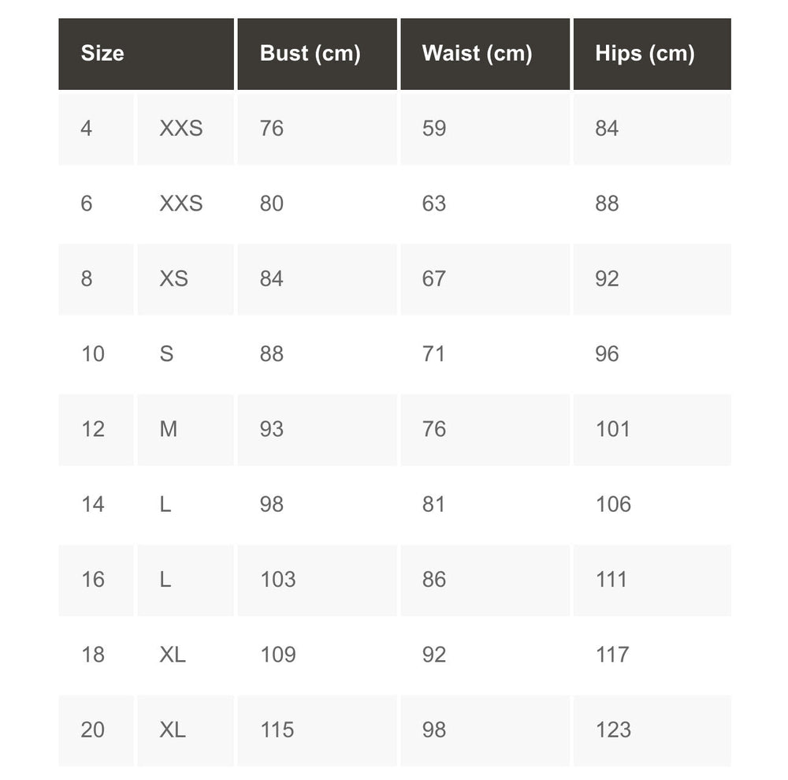
Task: Click the Hips (cm) column header
Action: pos(645,54)
